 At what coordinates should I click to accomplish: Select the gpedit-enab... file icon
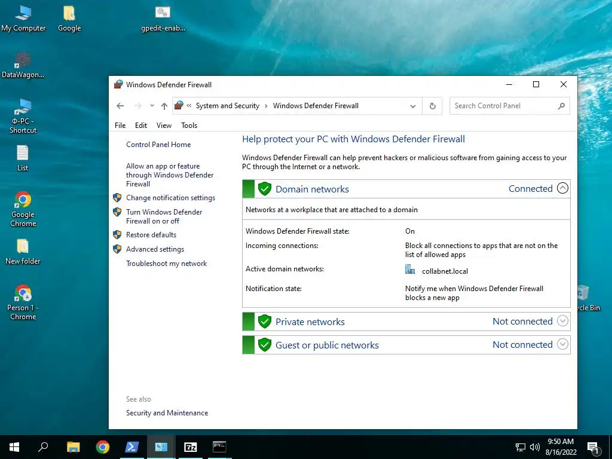(163, 19)
